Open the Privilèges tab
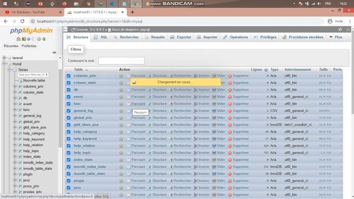 (x=265, y=37)
